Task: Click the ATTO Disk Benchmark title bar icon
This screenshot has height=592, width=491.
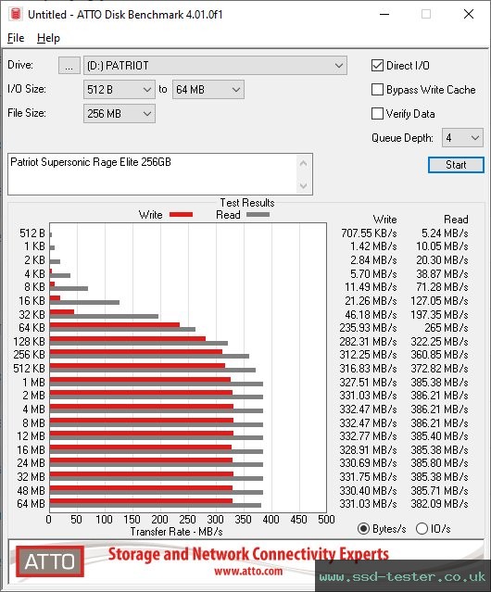Action: tap(16, 14)
